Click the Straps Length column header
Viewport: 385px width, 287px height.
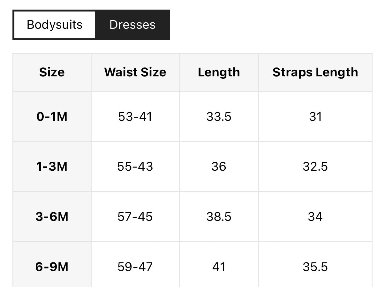coord(315,72)
